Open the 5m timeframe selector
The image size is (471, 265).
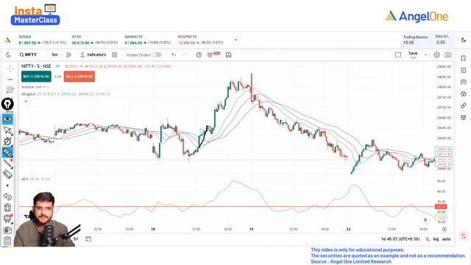tap(54, 54)
